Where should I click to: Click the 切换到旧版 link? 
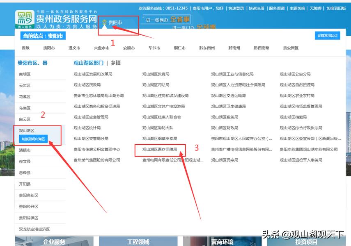(x=337, y=7)
